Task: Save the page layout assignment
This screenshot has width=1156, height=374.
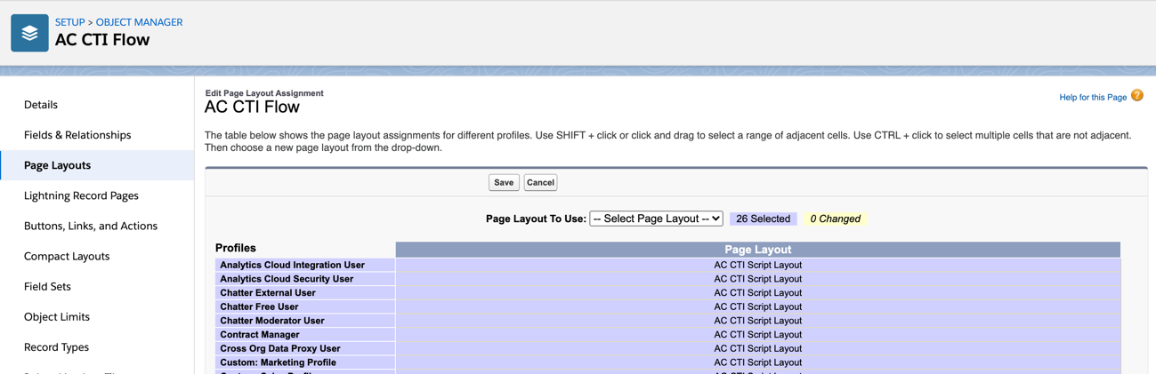Action: 504,182
